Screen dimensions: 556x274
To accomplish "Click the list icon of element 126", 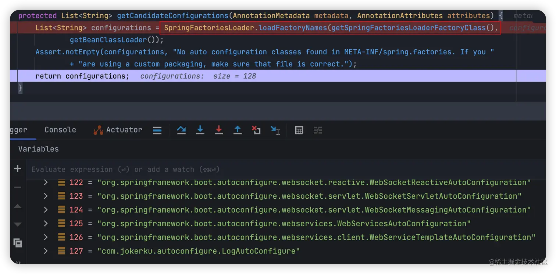I will click(61, 237).
